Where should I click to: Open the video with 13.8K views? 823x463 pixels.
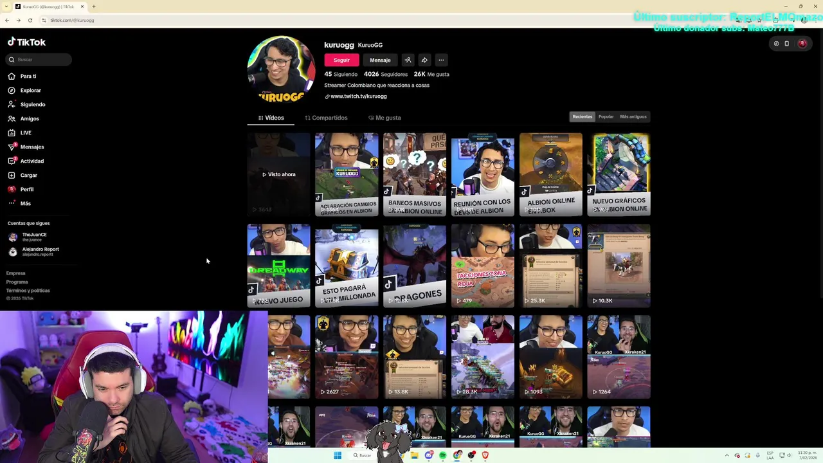415,357
